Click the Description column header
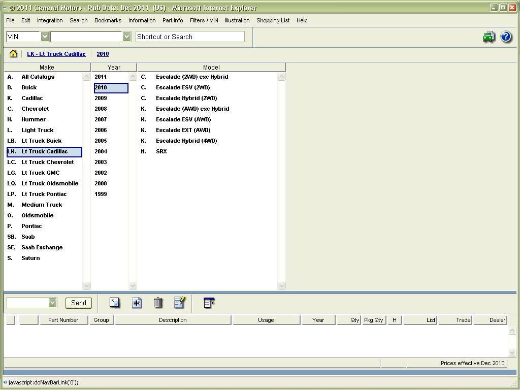520x390 pixels. click(x=173, y=320)
